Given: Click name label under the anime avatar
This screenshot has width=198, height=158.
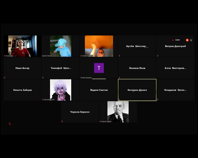Looking at the screenshot, I should point(49,100).
